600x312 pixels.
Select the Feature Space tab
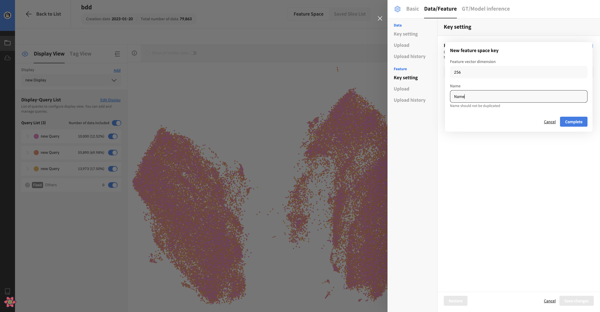point(308,14)
